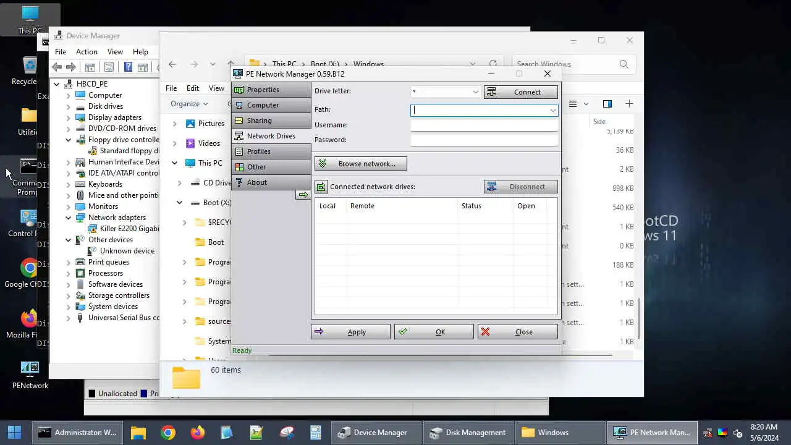The width and height of the screenshot is (791, 445).
Task: Click Device Manager toolbar Properties icon
Action: click(x=109, y=67)
